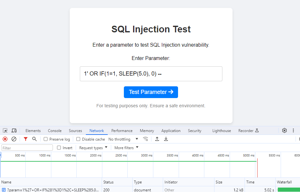Image resolution: width=300 pixels, height=192 pixels.
Task: Open network conditions wifi icon
Action: [x=145, y=139]
